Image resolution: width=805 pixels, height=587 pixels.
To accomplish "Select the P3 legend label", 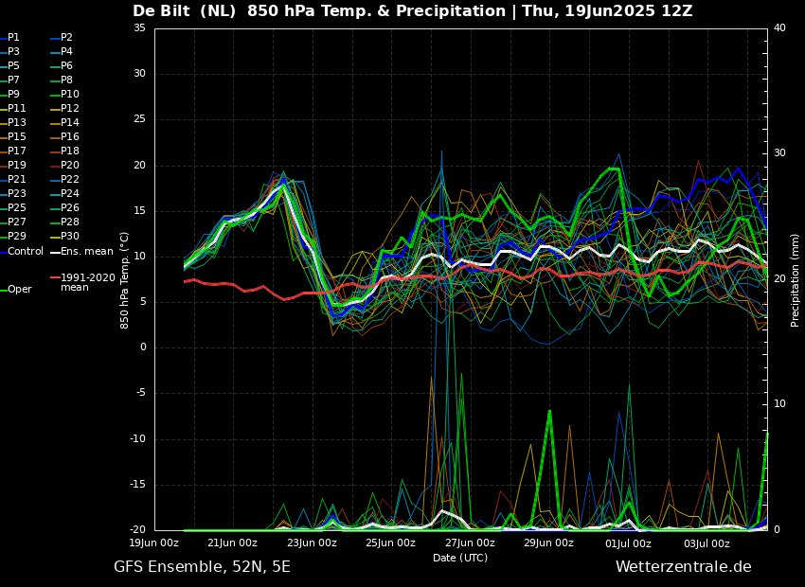I will (x=13, y=52).
